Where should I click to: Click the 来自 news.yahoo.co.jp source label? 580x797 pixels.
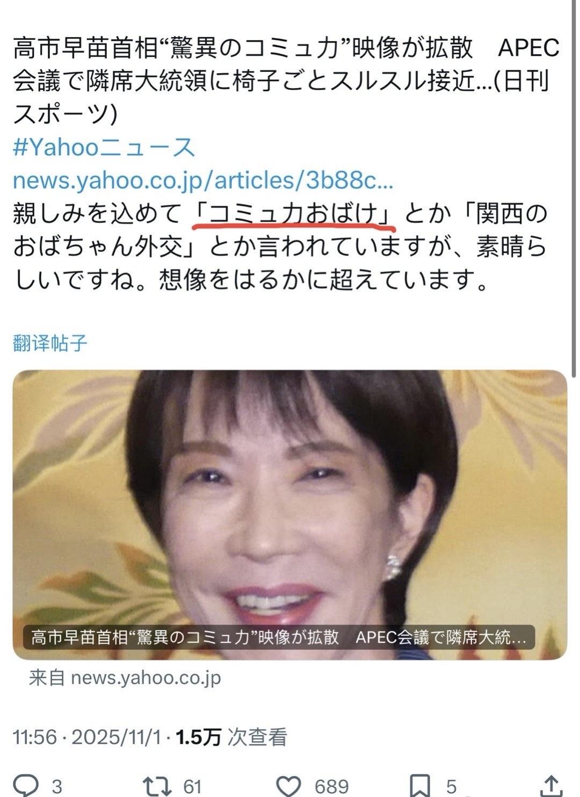[x=125, y=678]
